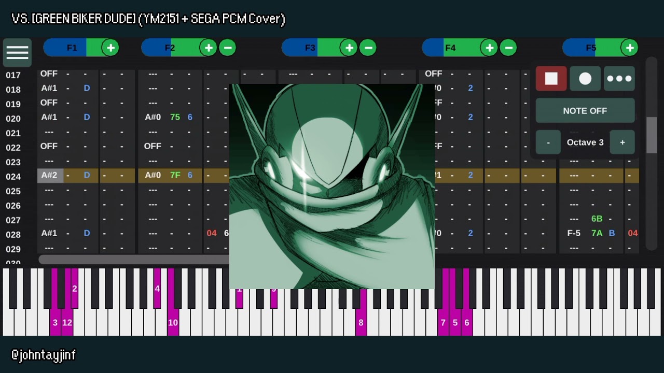Select instrument D in F1 row 024
664x373 pixels.
(x=87, y=176)
